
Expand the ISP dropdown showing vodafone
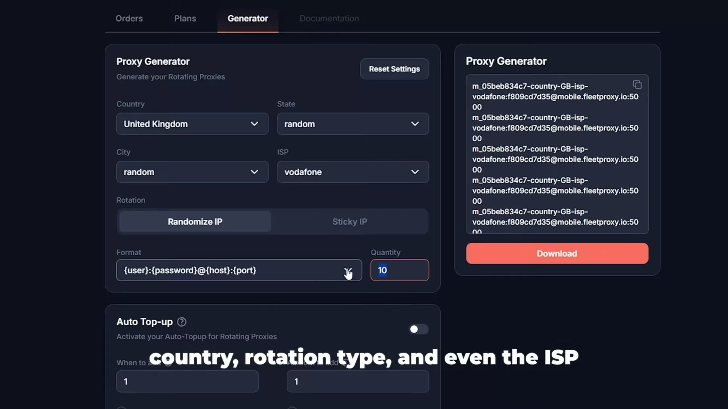(353, 172)
